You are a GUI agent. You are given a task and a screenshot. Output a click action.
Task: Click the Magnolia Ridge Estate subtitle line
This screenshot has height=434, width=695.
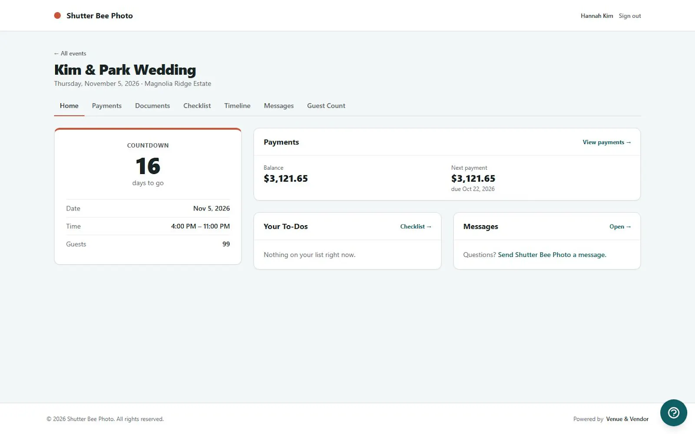(x=132, y=84)
